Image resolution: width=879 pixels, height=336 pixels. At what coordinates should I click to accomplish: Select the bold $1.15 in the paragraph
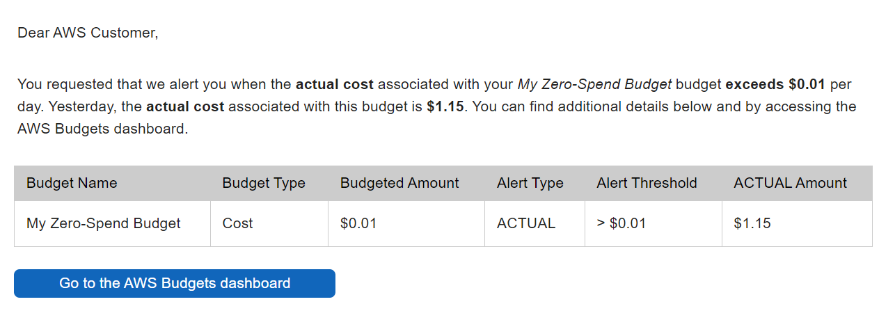coord(445,107)
